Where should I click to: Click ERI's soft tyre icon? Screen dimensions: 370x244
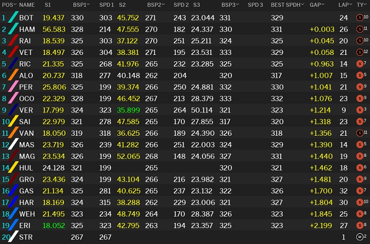(x=359, y=226)
